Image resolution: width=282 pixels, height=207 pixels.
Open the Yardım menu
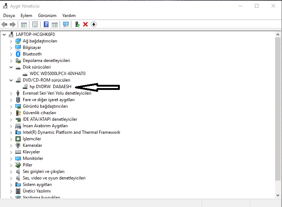coord(69,16)
